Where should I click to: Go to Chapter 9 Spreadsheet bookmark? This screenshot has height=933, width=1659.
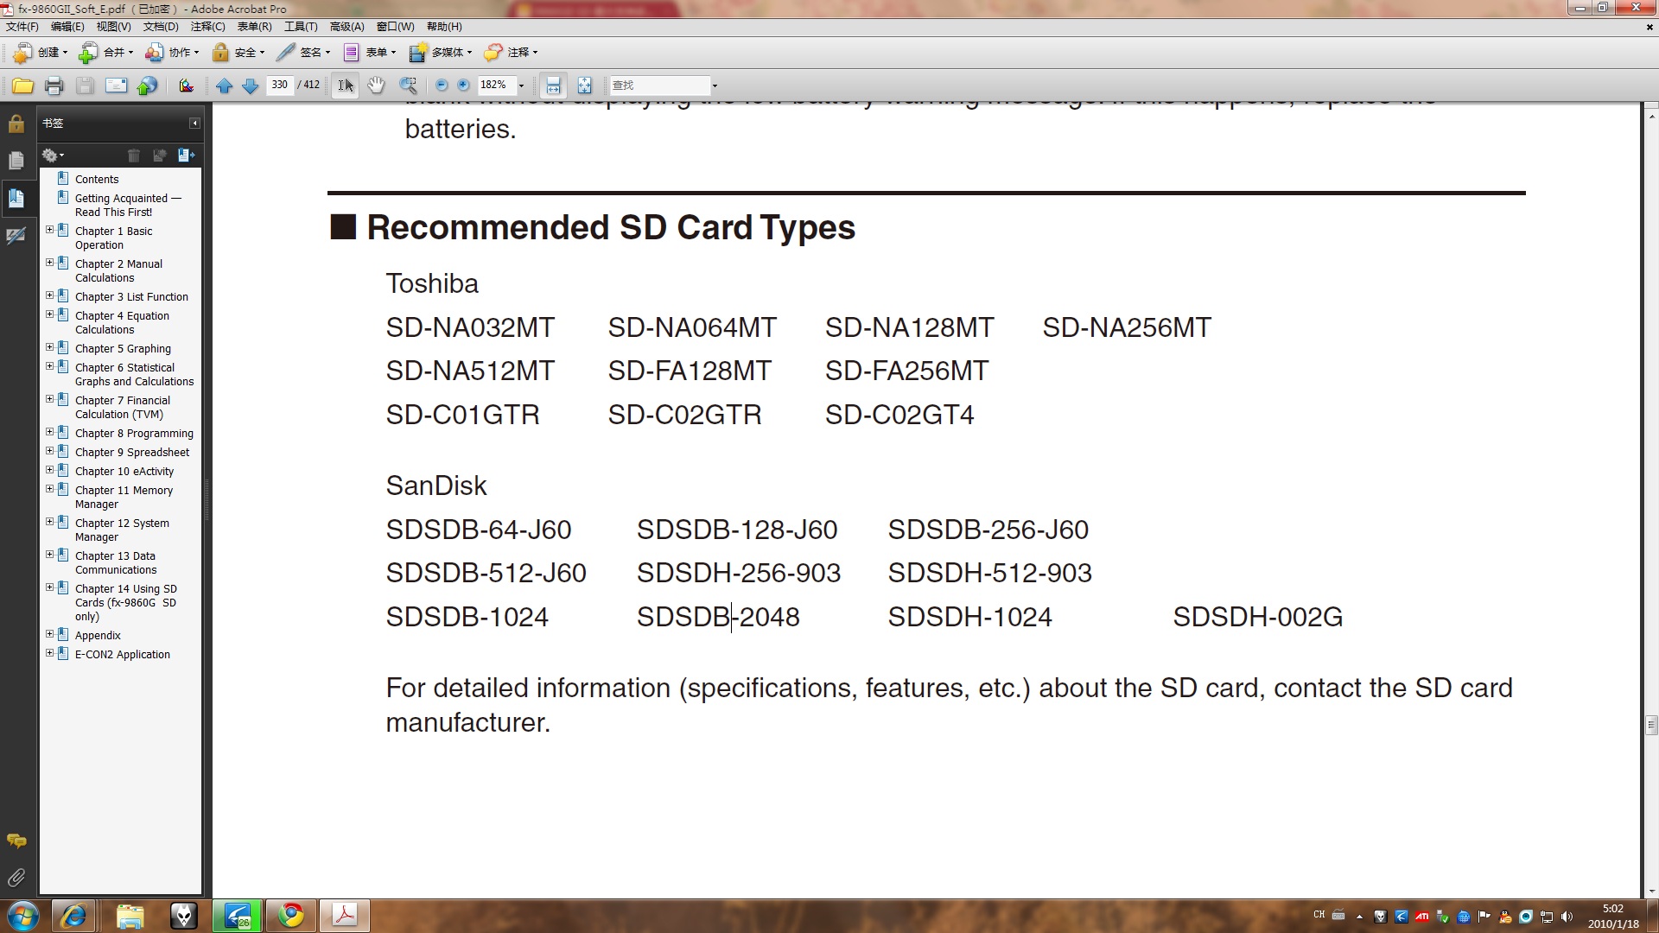point(132,453)
